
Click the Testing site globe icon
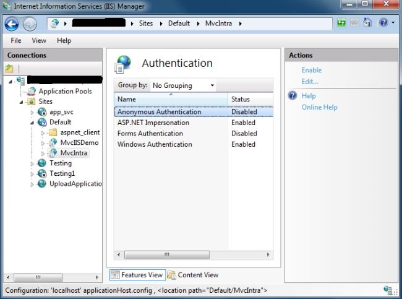point(42,163)
